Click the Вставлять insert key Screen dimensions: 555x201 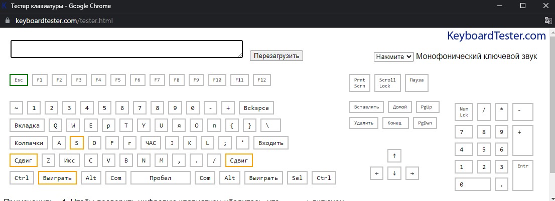366,107
